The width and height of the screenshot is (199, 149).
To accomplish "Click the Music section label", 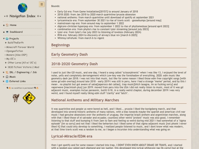I will tap(13, 77).
